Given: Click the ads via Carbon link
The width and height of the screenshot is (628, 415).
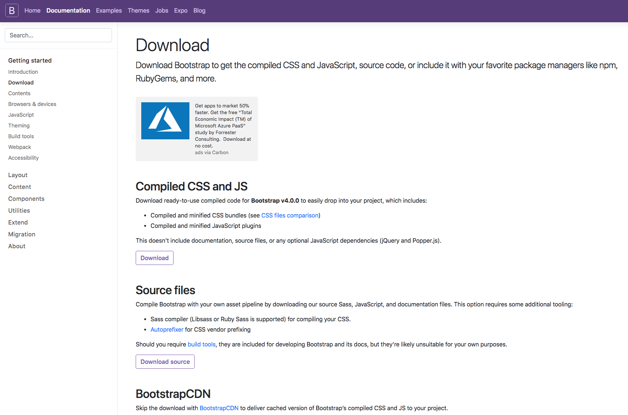Looking at the screenshot, I should (x=212, y=153).
